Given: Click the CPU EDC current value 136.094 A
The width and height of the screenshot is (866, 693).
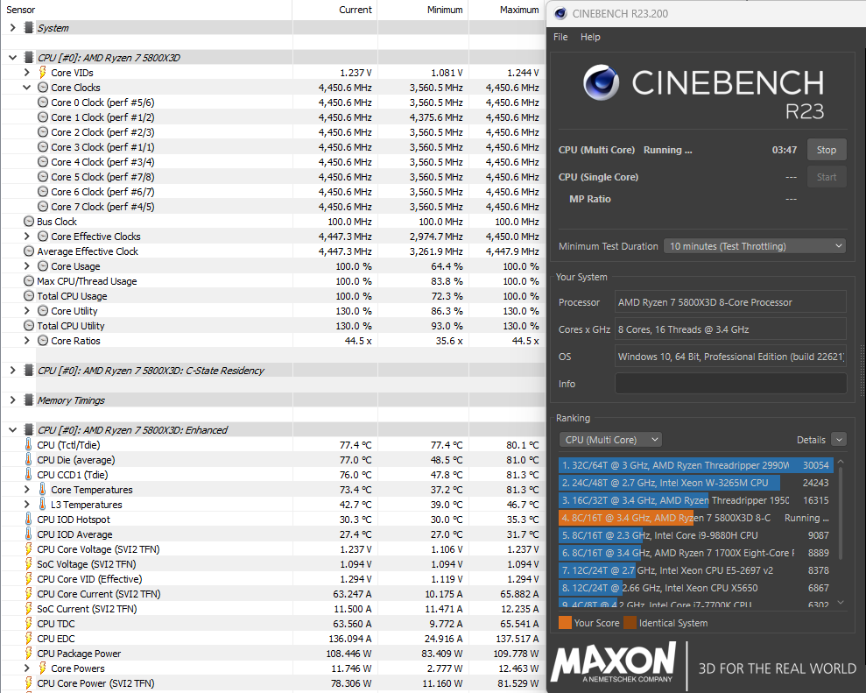Looking at the screenshot, I should point(350,639).
